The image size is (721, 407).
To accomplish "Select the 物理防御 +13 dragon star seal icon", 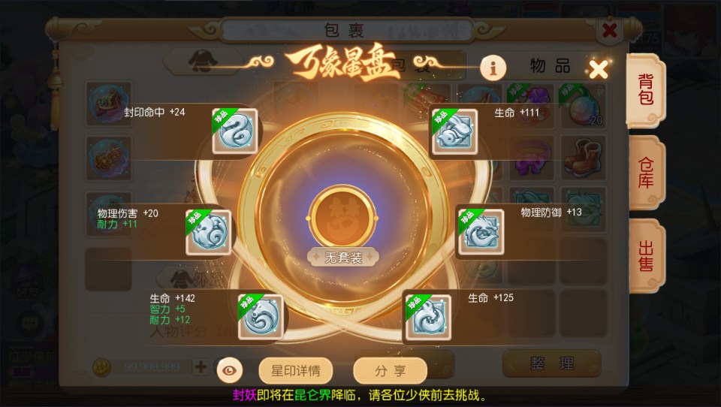I will [481, 232].
